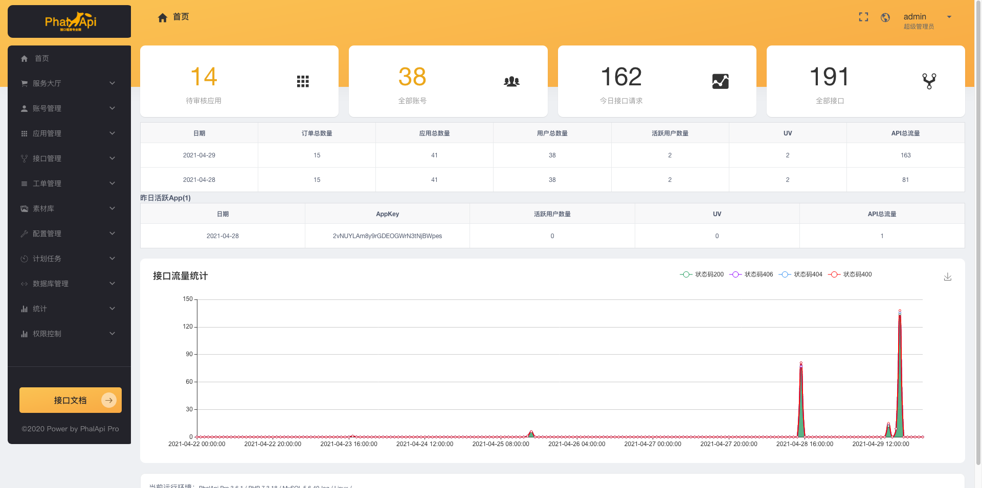The image size is (982, 488).
Task: Click the globe language icon
Action: click(x=885, y=17)
